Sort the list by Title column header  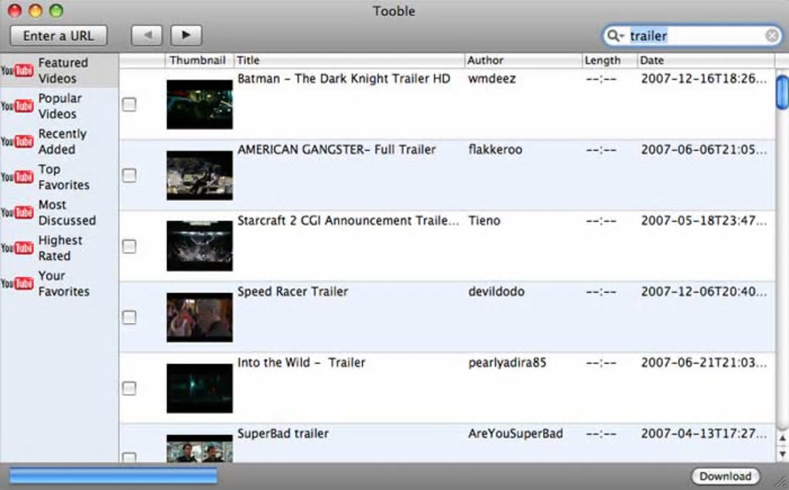coord(349,60)
